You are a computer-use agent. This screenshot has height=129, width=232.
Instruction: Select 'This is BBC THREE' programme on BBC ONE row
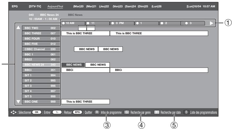pos(85,101)
